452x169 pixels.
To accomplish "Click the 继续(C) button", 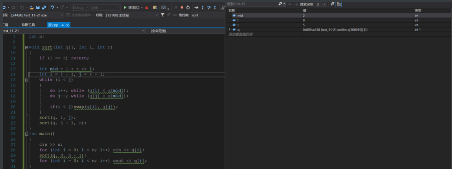I will [131, 7].
